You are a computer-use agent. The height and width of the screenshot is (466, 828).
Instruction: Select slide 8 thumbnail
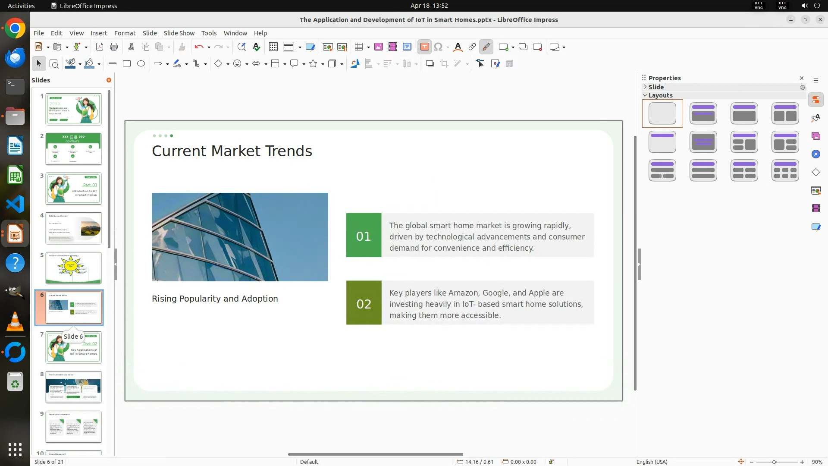73,387
